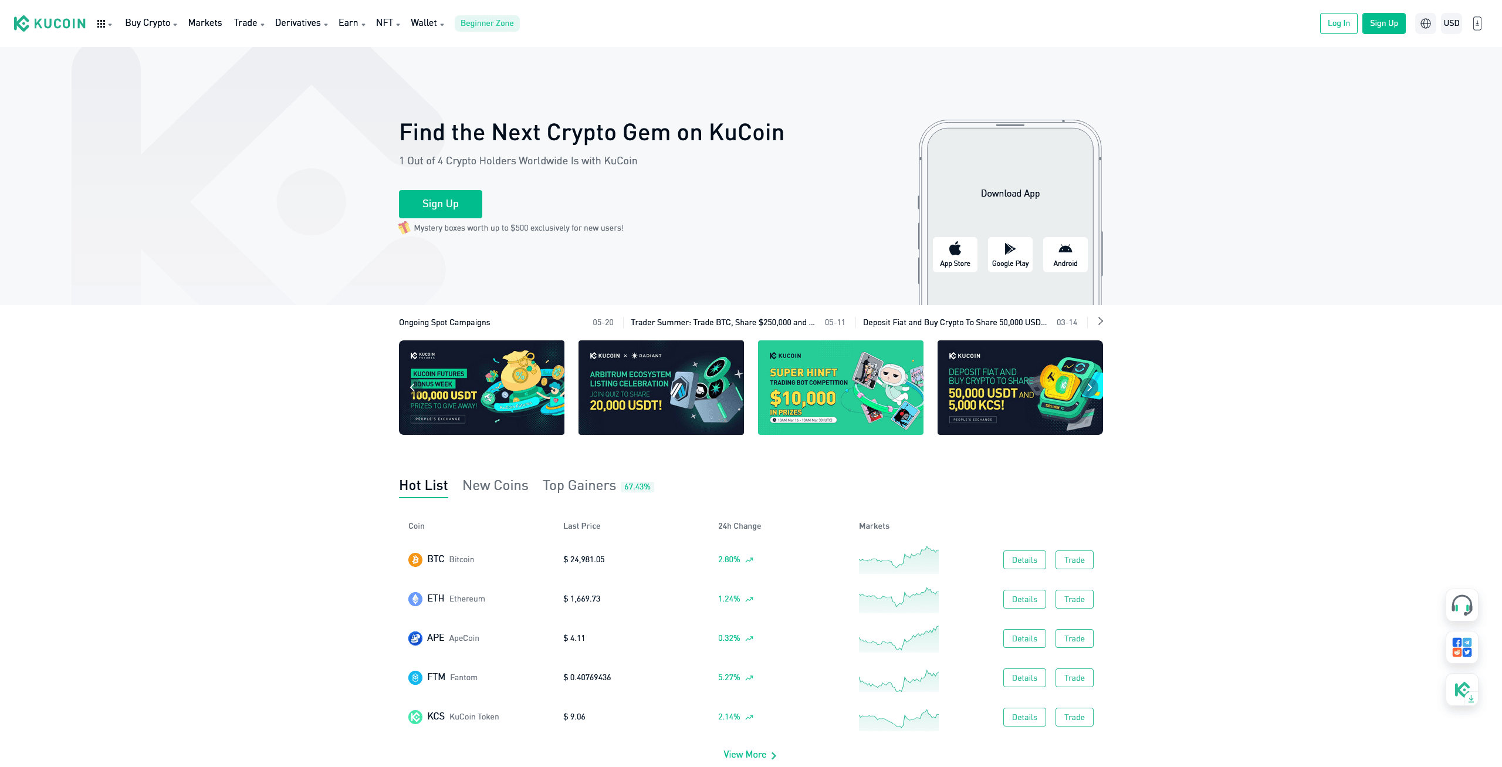This screenshot has width=1502, height=767.
Task: Open the Arbitrum Ecosystem Listing banner
Action: point(661,387)
